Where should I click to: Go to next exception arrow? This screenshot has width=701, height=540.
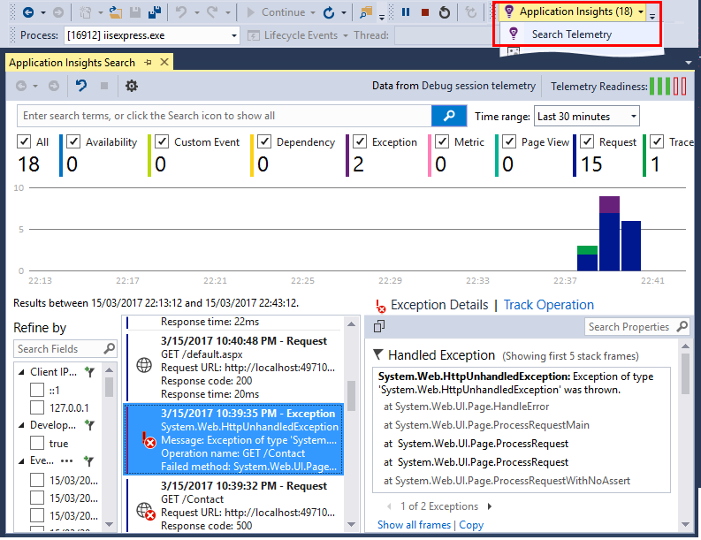pyautogui.click(x=490, y=506)
